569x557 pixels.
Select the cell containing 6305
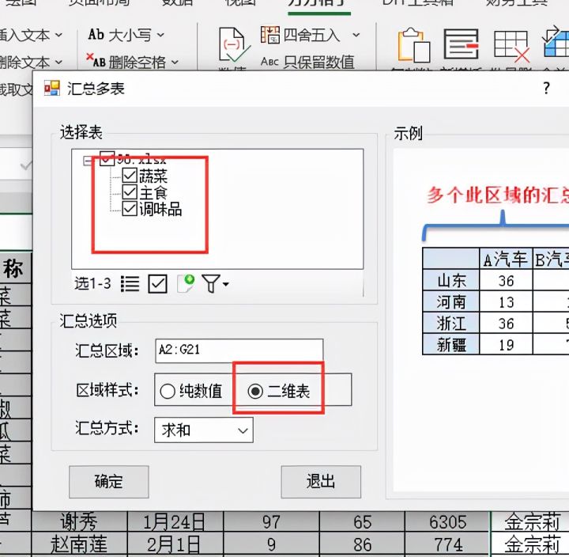447,522
